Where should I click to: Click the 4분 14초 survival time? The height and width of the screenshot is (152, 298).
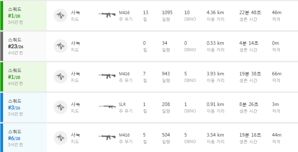point(249,43)
